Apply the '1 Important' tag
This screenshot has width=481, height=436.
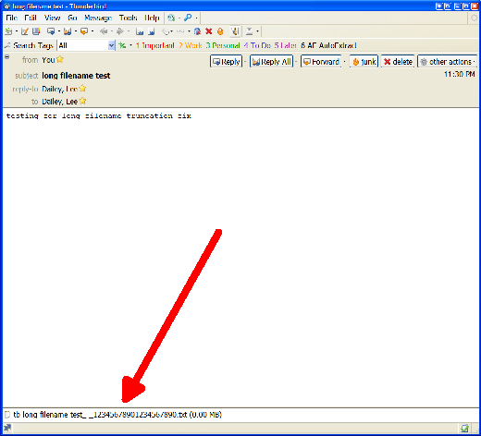tap(155, 45)
